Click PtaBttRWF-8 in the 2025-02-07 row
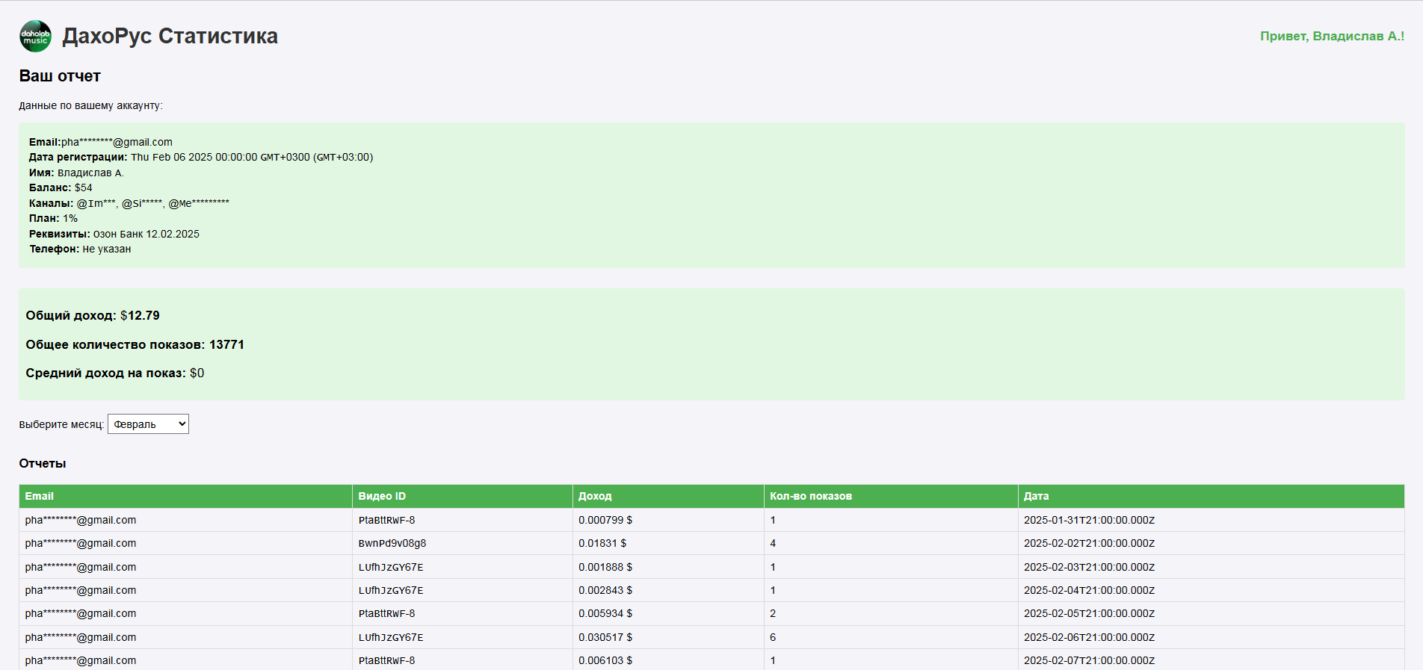Image resolution: width=1423 pixels, height=670 pixels. click(386, 660)
